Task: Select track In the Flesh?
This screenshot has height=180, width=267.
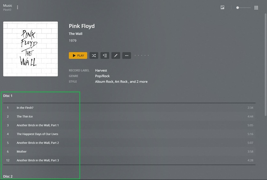Action: tap(129, 108)
